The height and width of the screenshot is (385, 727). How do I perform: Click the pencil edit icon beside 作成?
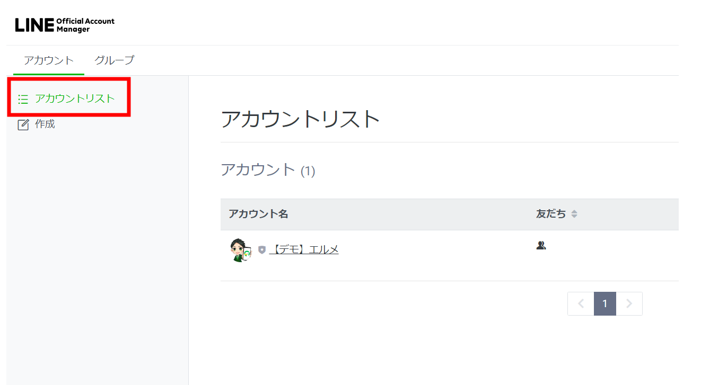coord(23,125)
